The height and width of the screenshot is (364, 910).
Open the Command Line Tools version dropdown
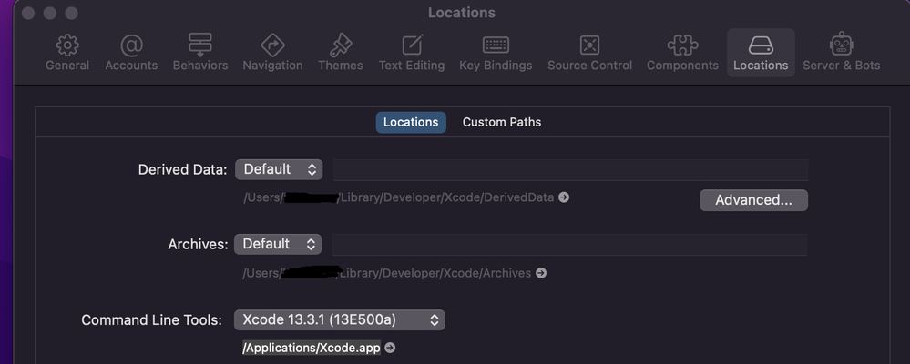click(x=339, y=319)
